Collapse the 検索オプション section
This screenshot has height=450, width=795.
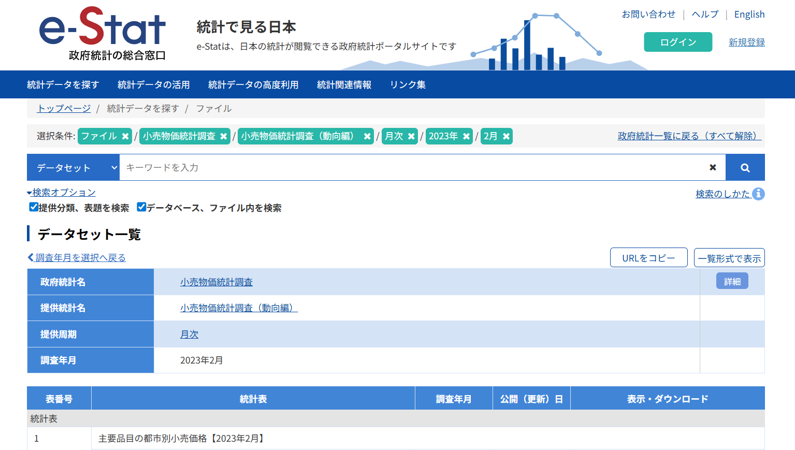pyautogui.click(x=62, y=193)
